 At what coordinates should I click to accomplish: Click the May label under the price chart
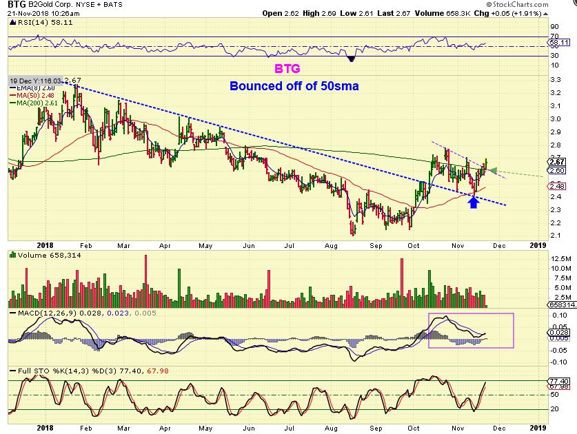coord(205,246)
